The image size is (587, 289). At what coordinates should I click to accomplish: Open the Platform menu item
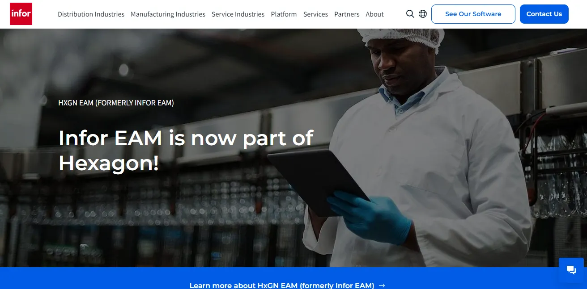click(x=284, y=14)
